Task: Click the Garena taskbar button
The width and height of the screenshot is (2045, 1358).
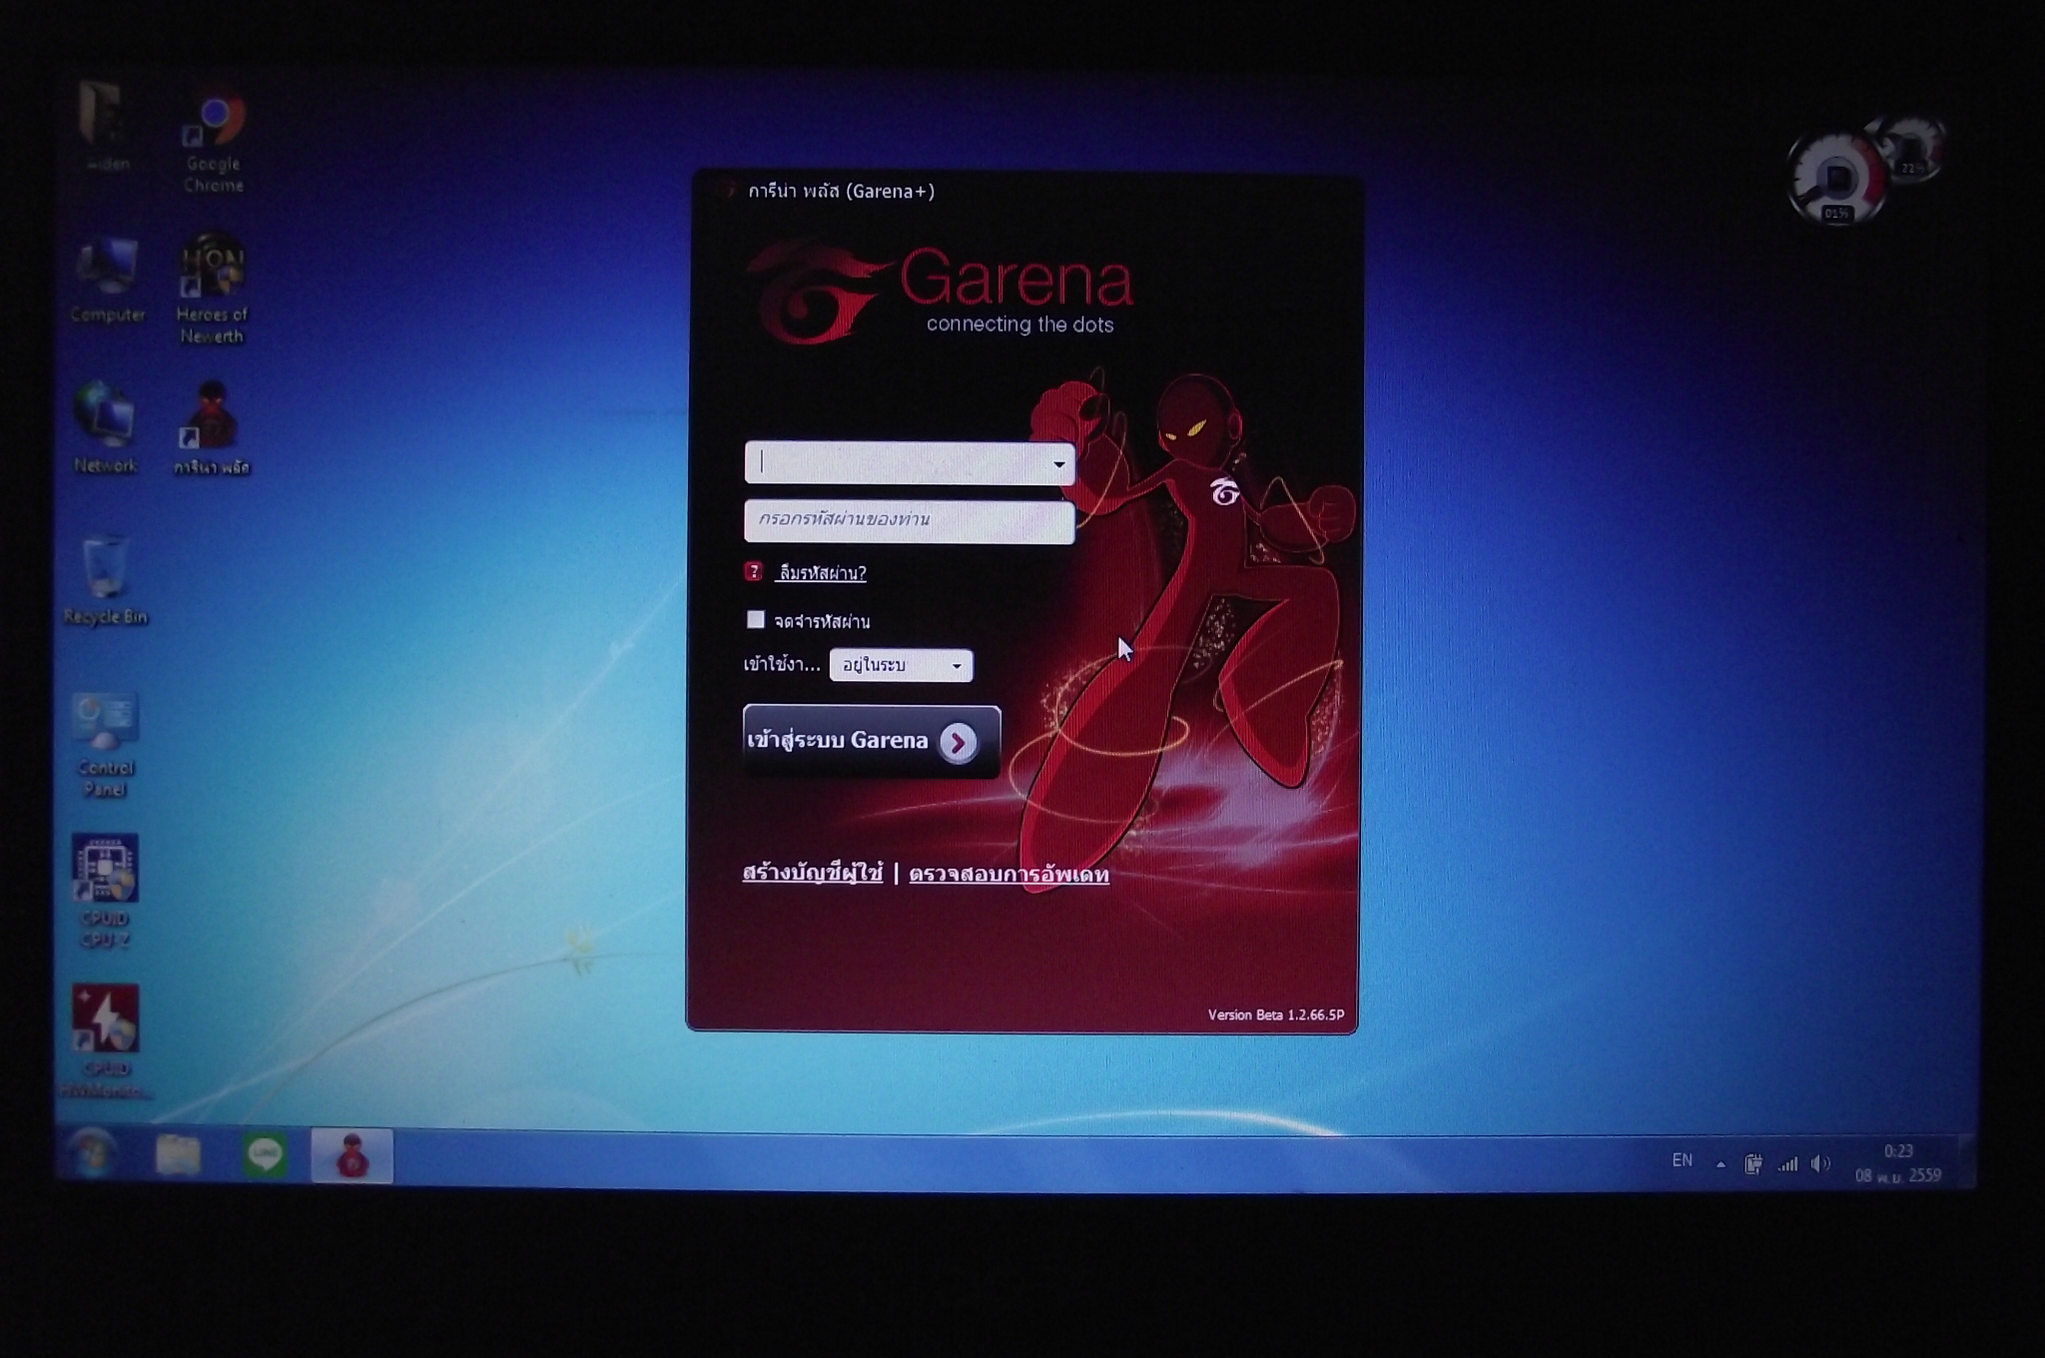Action: [x=351, y=1156]
